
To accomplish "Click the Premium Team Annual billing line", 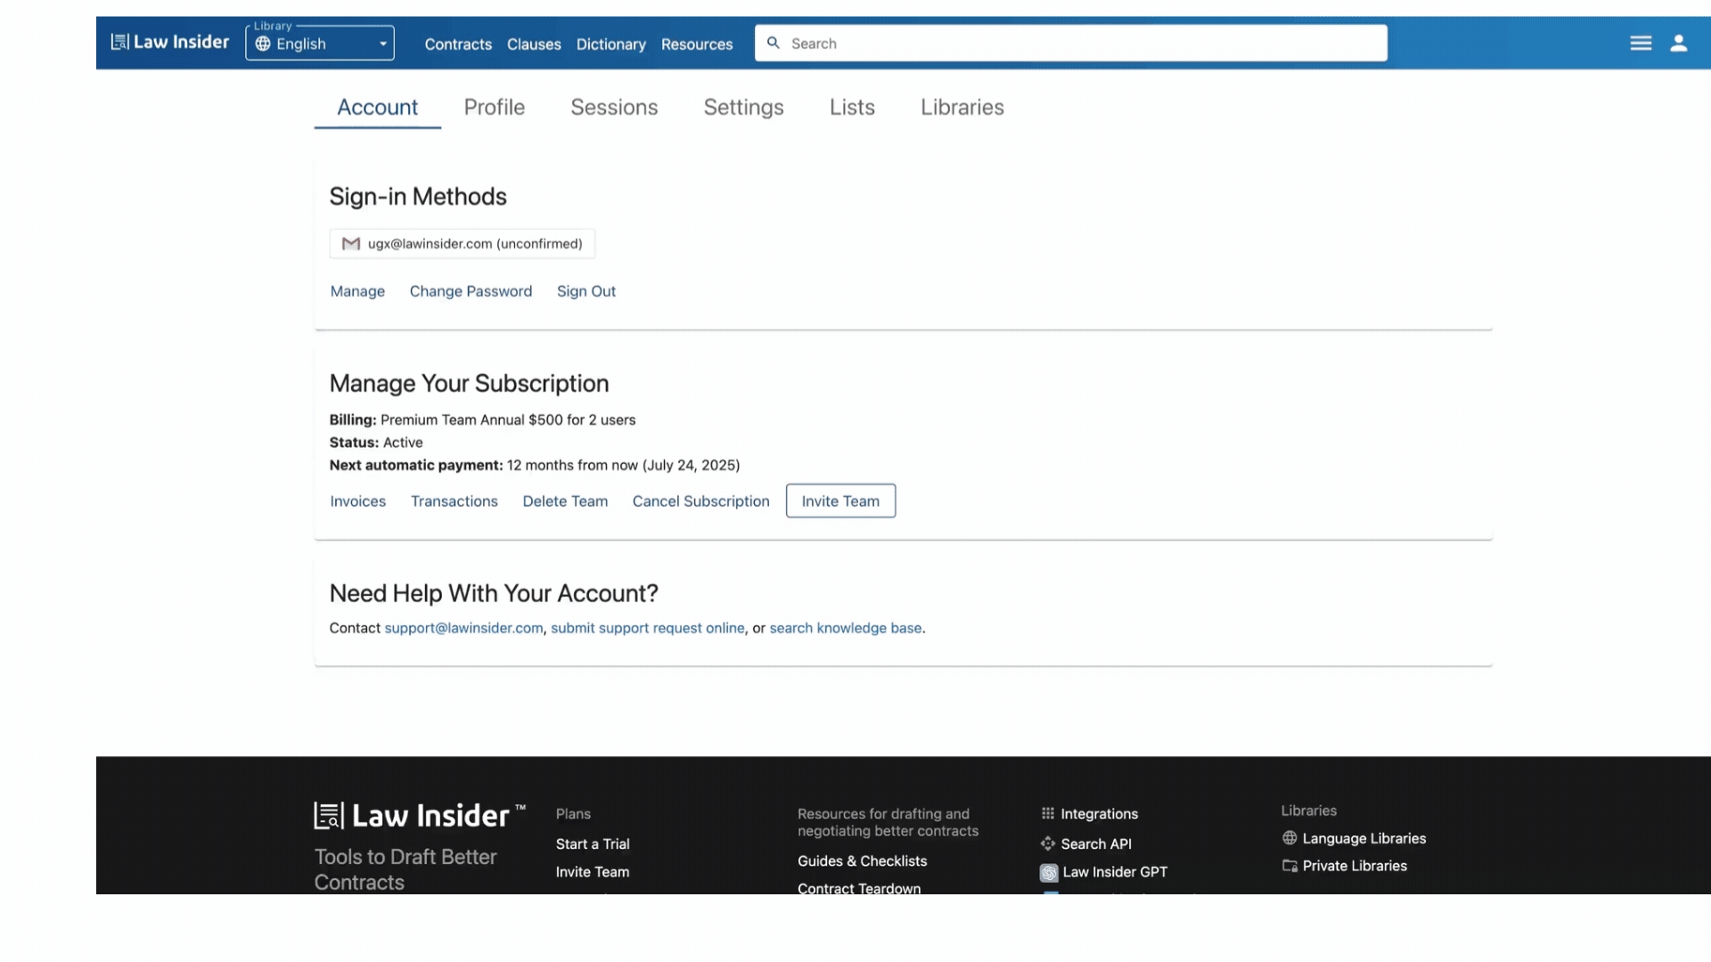I will point(482,420).
